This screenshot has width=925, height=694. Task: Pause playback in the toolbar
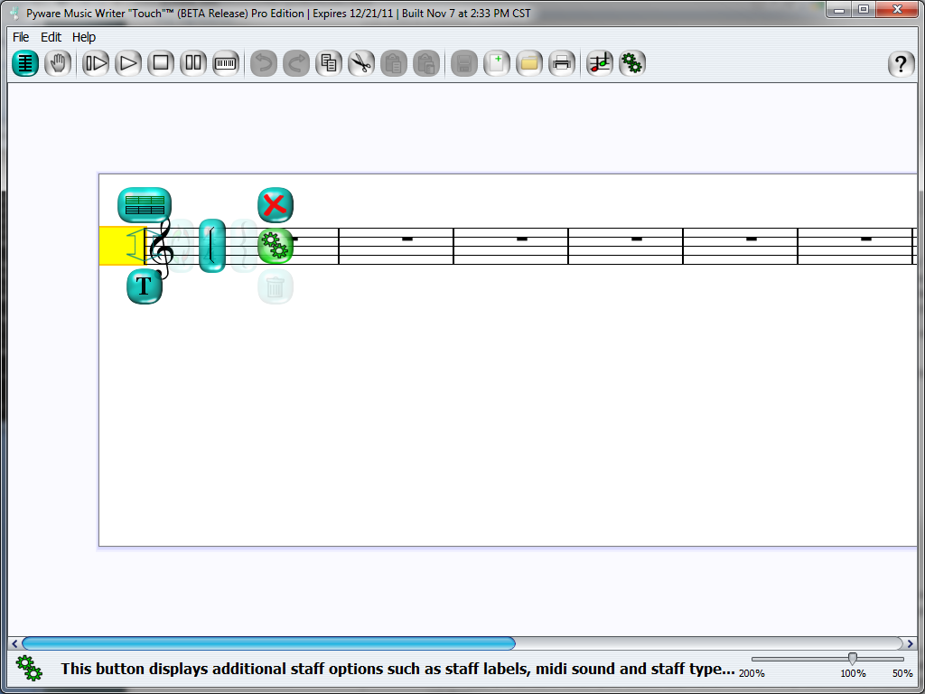(193, 63)
